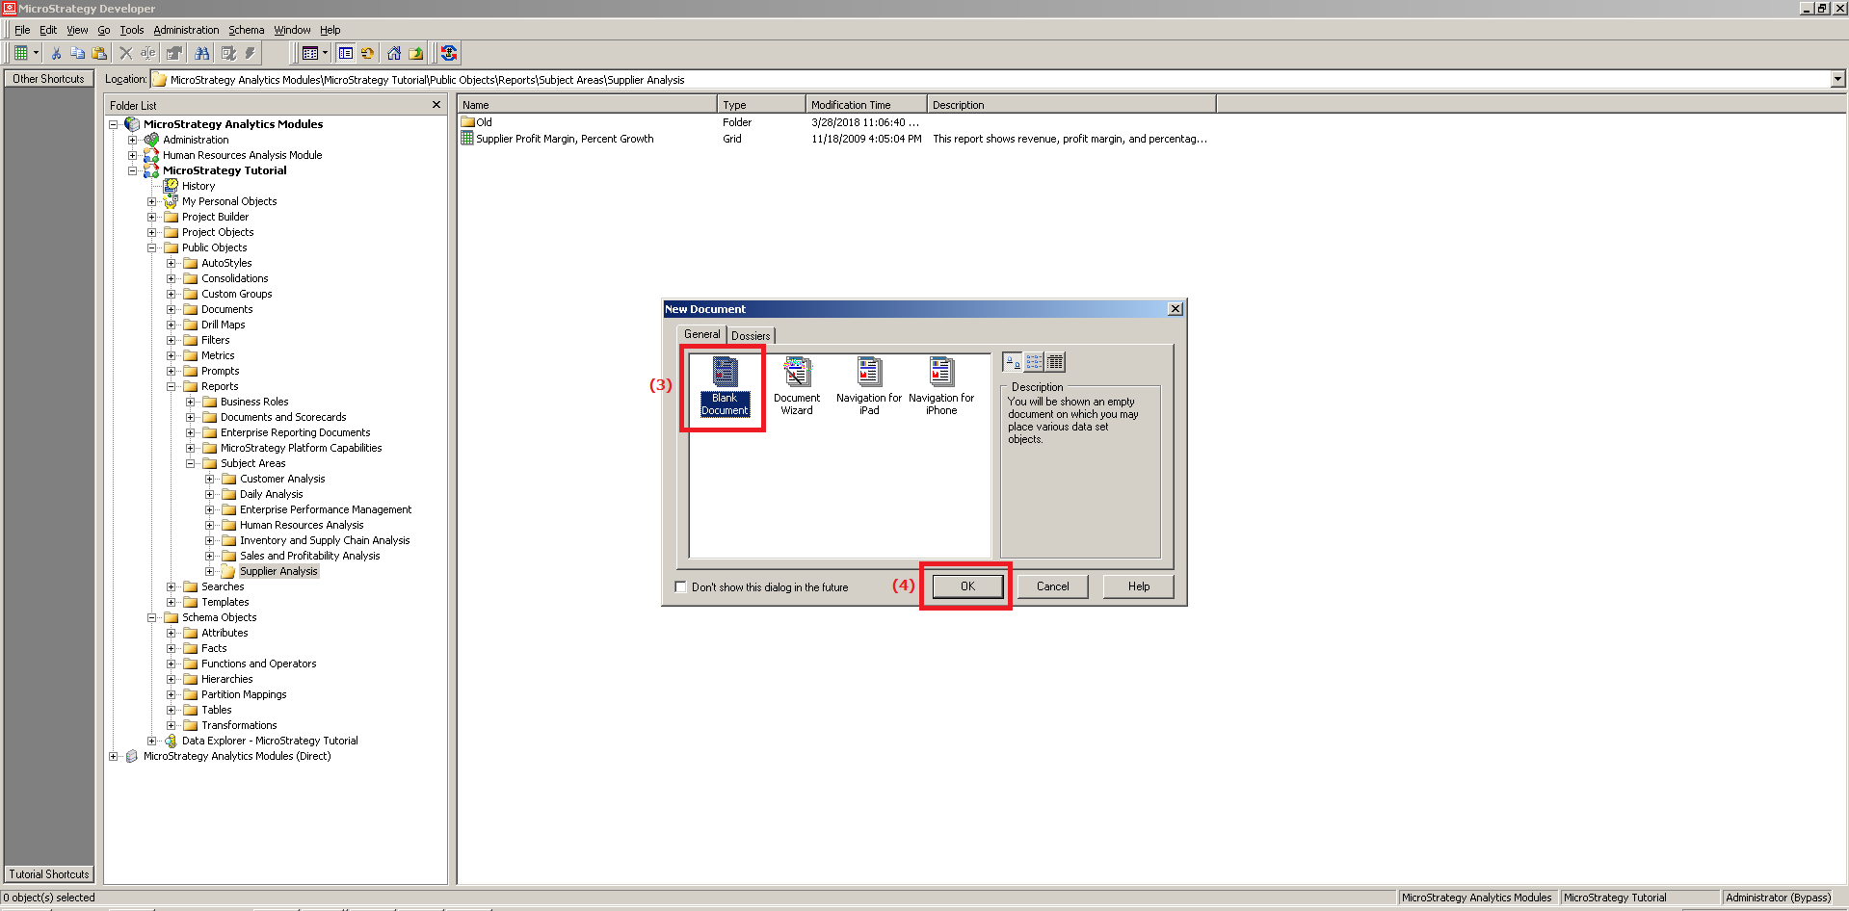Click the View mode icon in toolbar
The height and width of the screenshot is (911, 1849).
(310, 53)
